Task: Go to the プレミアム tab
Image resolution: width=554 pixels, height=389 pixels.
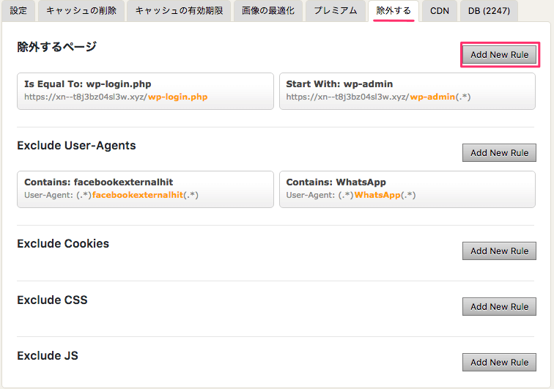Action: coord(336,11)
